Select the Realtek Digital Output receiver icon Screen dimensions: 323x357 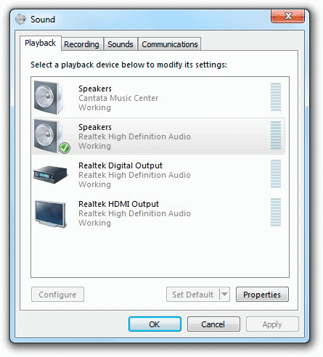(x=50, y=174)
